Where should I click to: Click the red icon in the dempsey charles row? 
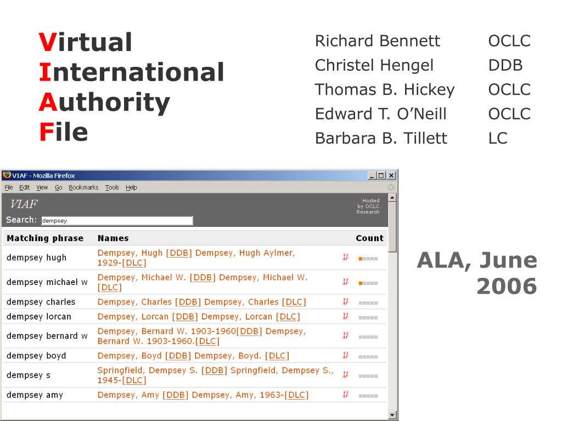(x=346, y=302)
